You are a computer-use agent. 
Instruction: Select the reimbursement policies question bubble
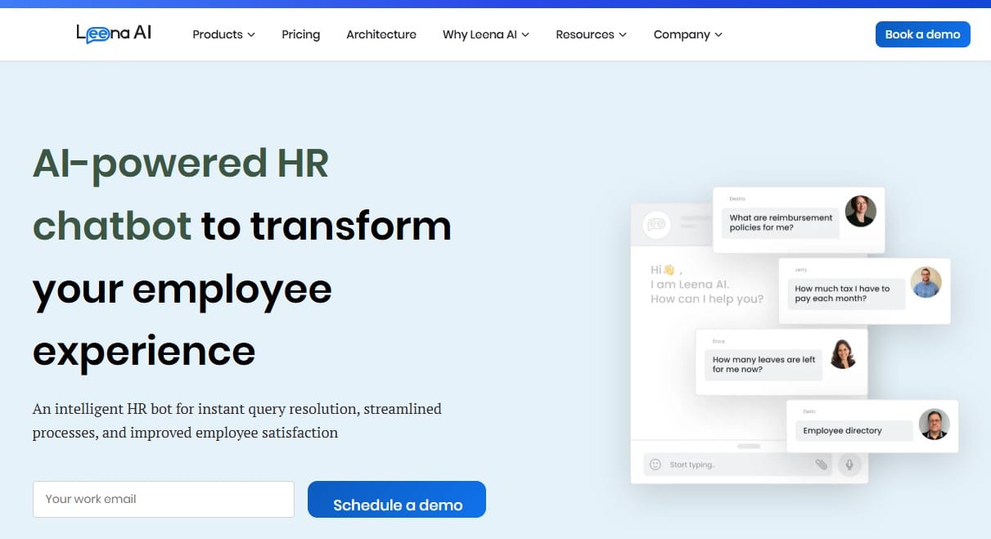pyautogui.click(x=780, y=222)
